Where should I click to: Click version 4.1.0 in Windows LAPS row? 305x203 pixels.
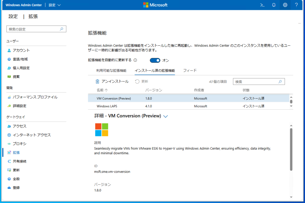click(149, 106)
